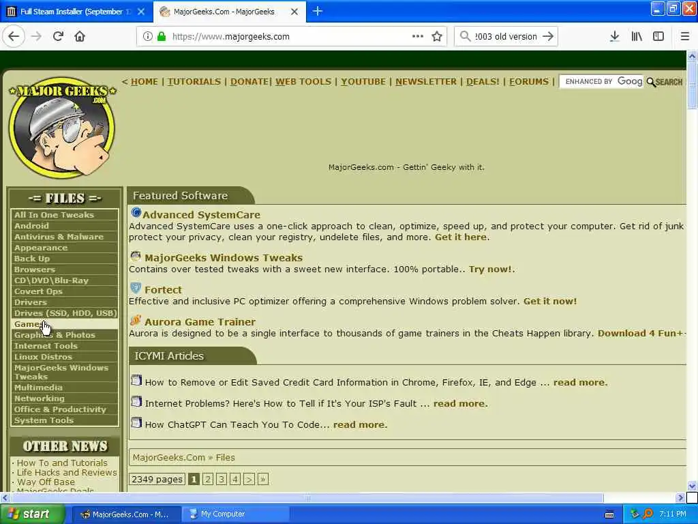The height and width of the screenshot is (524, 698).
Task: Open the NEWSLETTER menu link
Action: [426, 82]
